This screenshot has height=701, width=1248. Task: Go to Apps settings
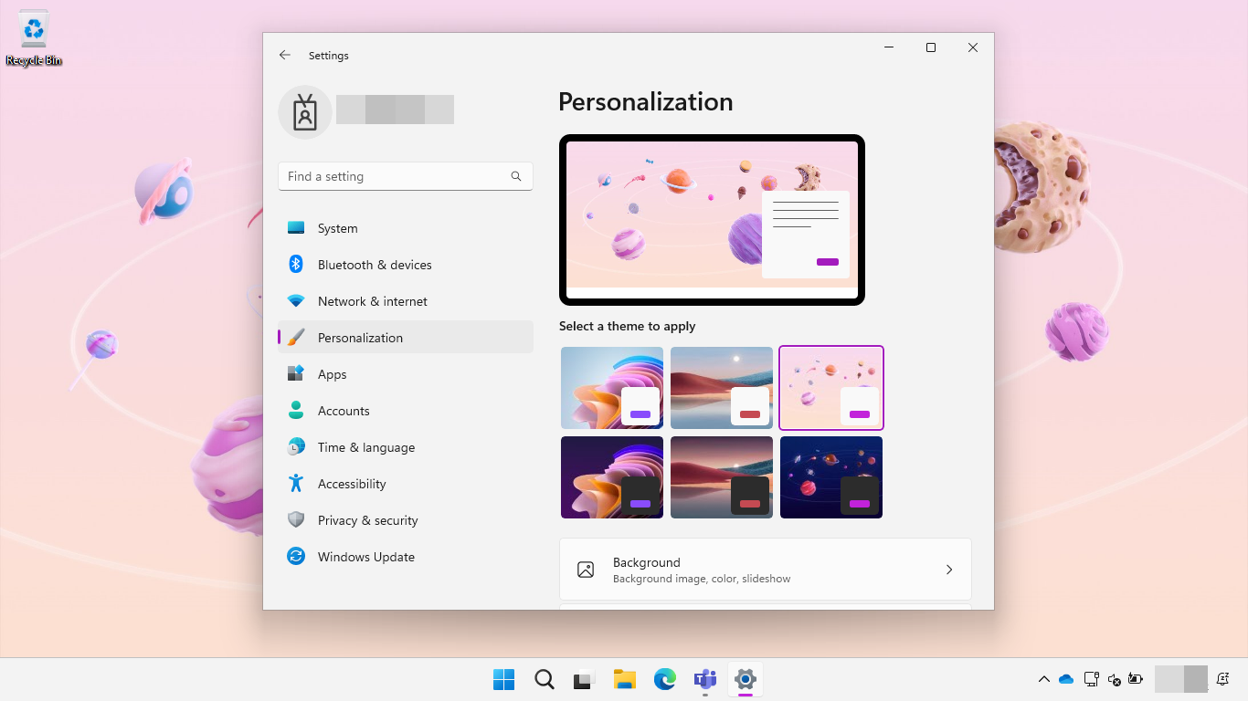click(x=332, y=373)
